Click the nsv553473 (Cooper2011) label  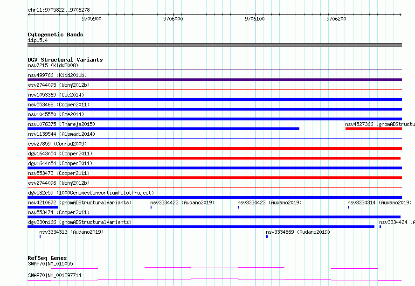tap(59, 173)
